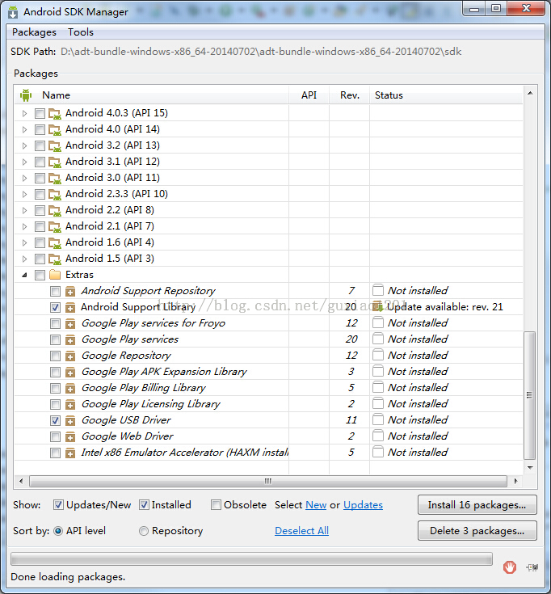Image resolution: width=551 pixels, height=594 pixels.
Task: Click the Android SDK Manager title bar icon
Action: [13, 12]
